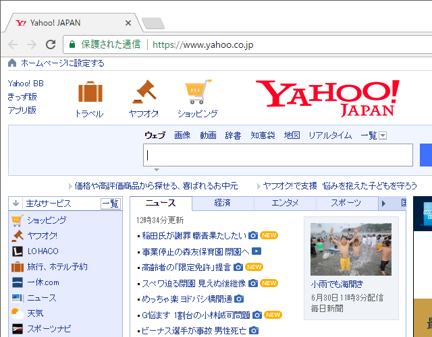Open the 高齢者の「限定免許」提言 headline
The width and height of the screenshot is (432, 337).
pyautogui.click(x=186, y=268)
